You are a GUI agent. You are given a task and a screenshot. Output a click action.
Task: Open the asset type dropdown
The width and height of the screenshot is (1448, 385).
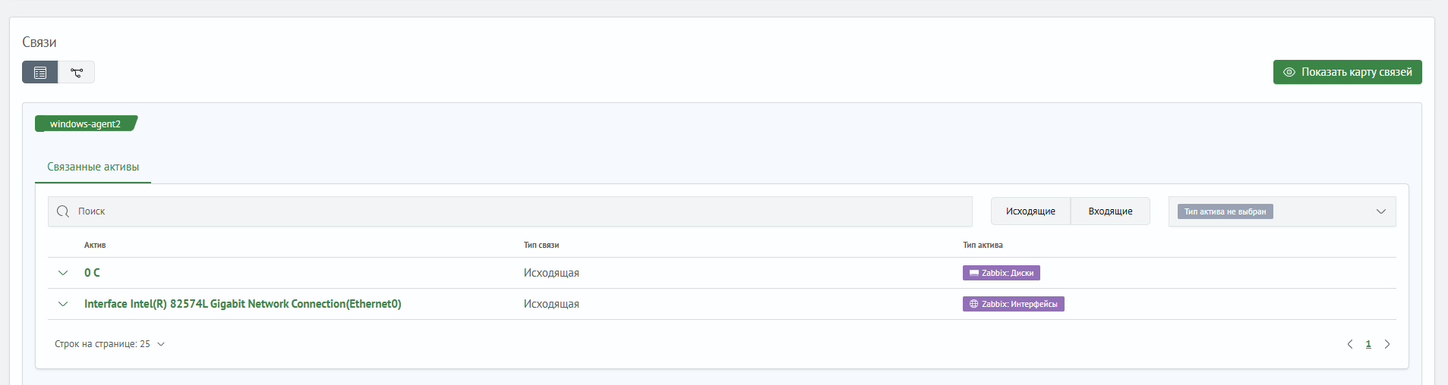[x=1380, y=211]
